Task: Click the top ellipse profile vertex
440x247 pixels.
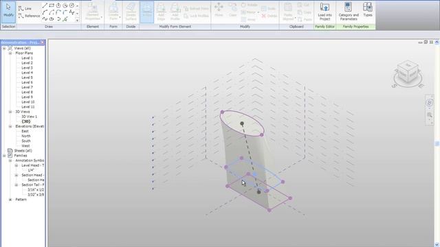Action: tap(222, 112)
